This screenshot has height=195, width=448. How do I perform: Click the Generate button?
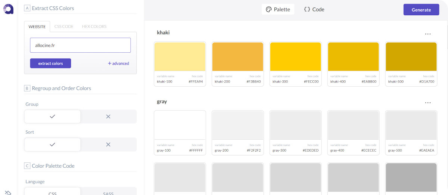click(x=421, y=10)
